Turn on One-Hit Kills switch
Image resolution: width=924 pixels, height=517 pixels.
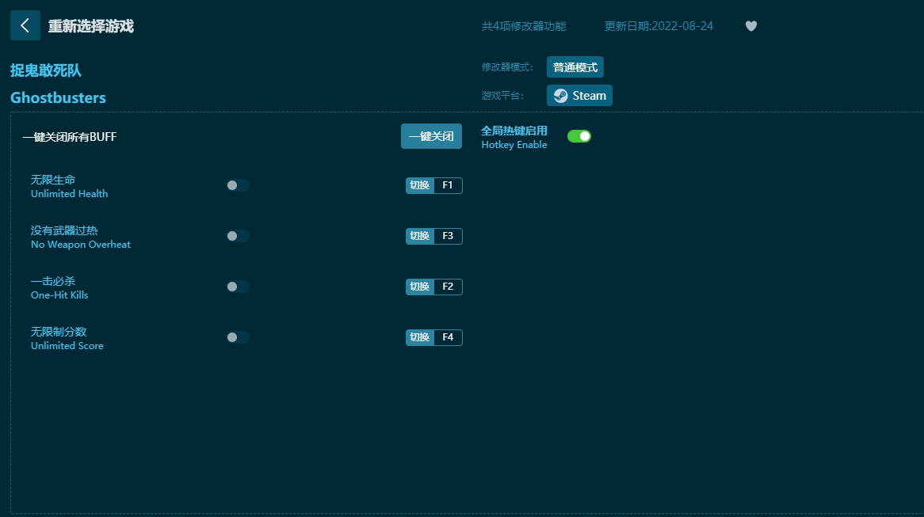pyautogui.click(x=238, y=287)
